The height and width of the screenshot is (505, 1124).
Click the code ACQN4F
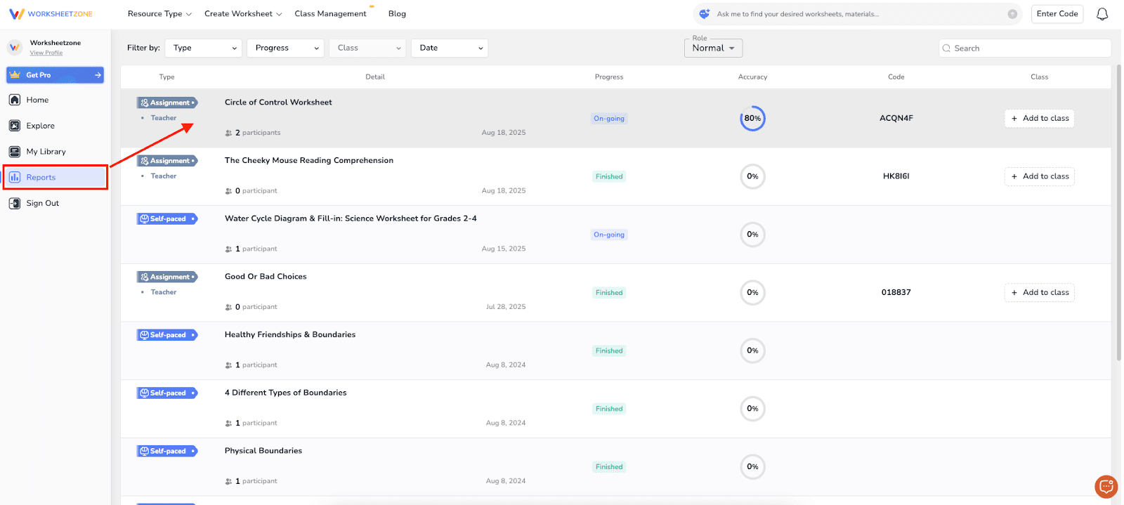coord(896,119)
